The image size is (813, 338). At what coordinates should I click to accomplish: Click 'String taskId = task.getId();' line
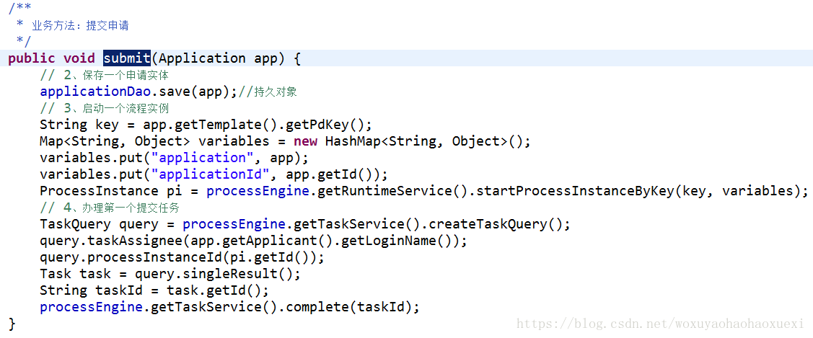(x=154, y=290)
